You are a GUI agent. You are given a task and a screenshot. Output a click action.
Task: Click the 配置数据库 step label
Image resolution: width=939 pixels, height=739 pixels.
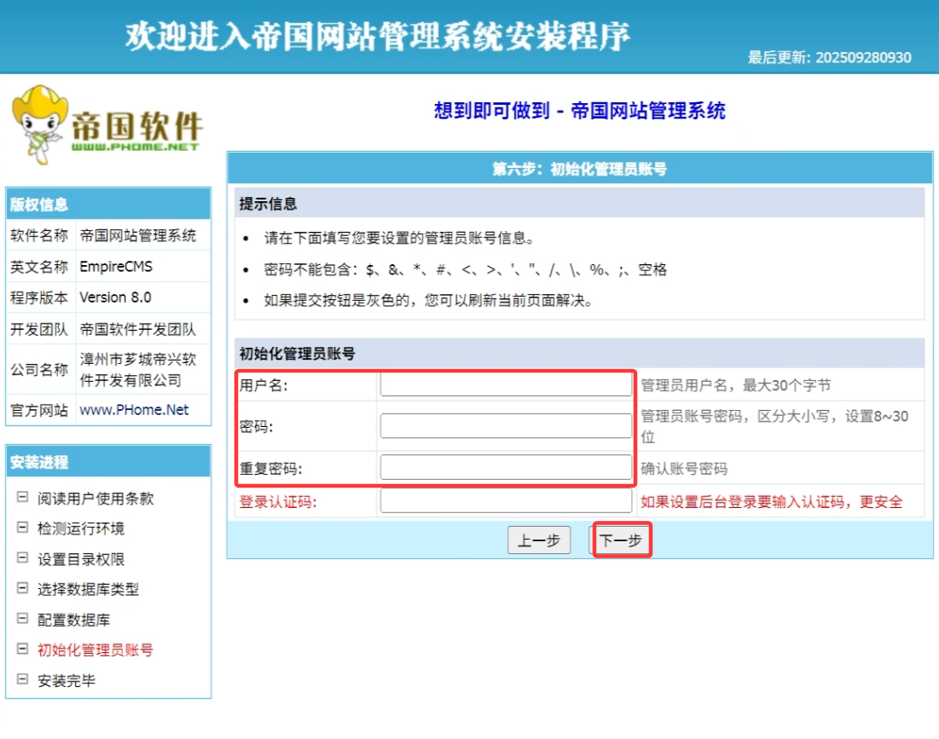pyautogui.click(x=73, y=620)
